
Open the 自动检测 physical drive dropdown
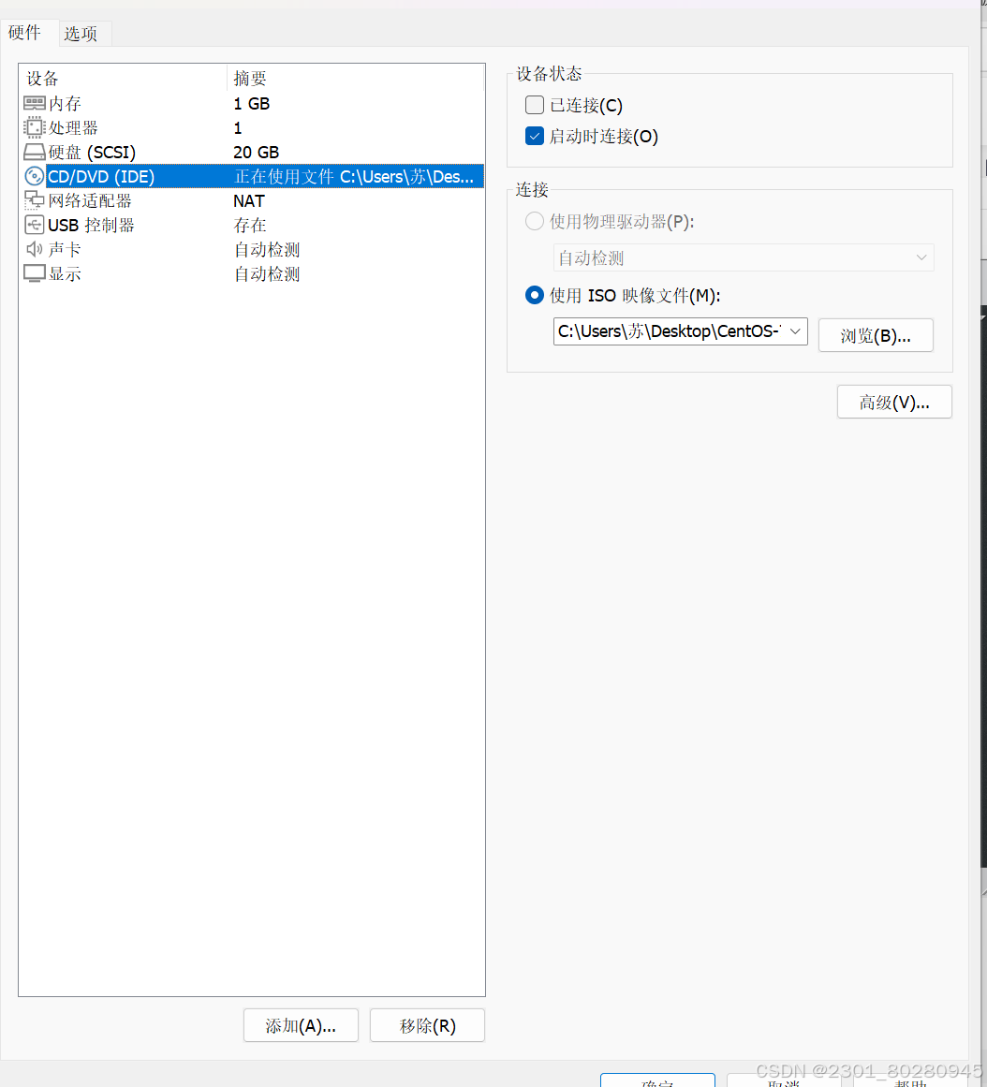(744, 258)
